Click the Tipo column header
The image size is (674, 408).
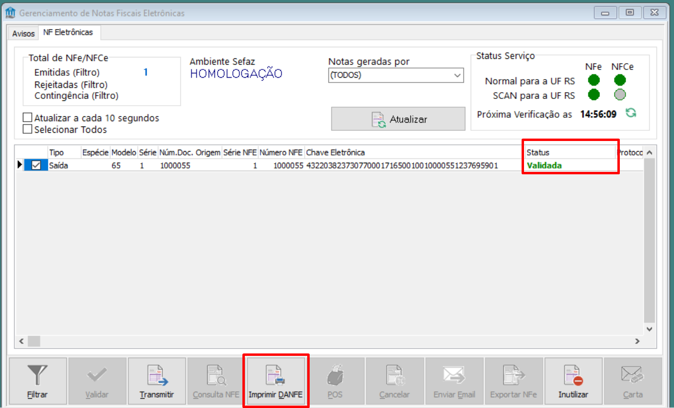click(x=64, y=153)
